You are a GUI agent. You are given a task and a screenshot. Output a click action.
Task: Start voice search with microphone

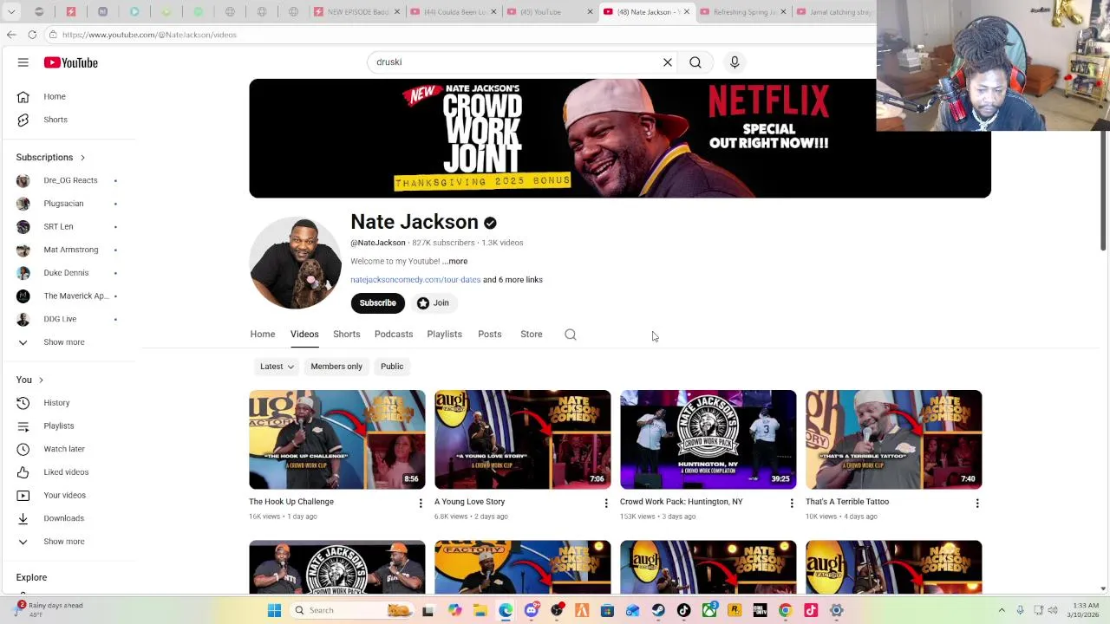click(735, 62)
